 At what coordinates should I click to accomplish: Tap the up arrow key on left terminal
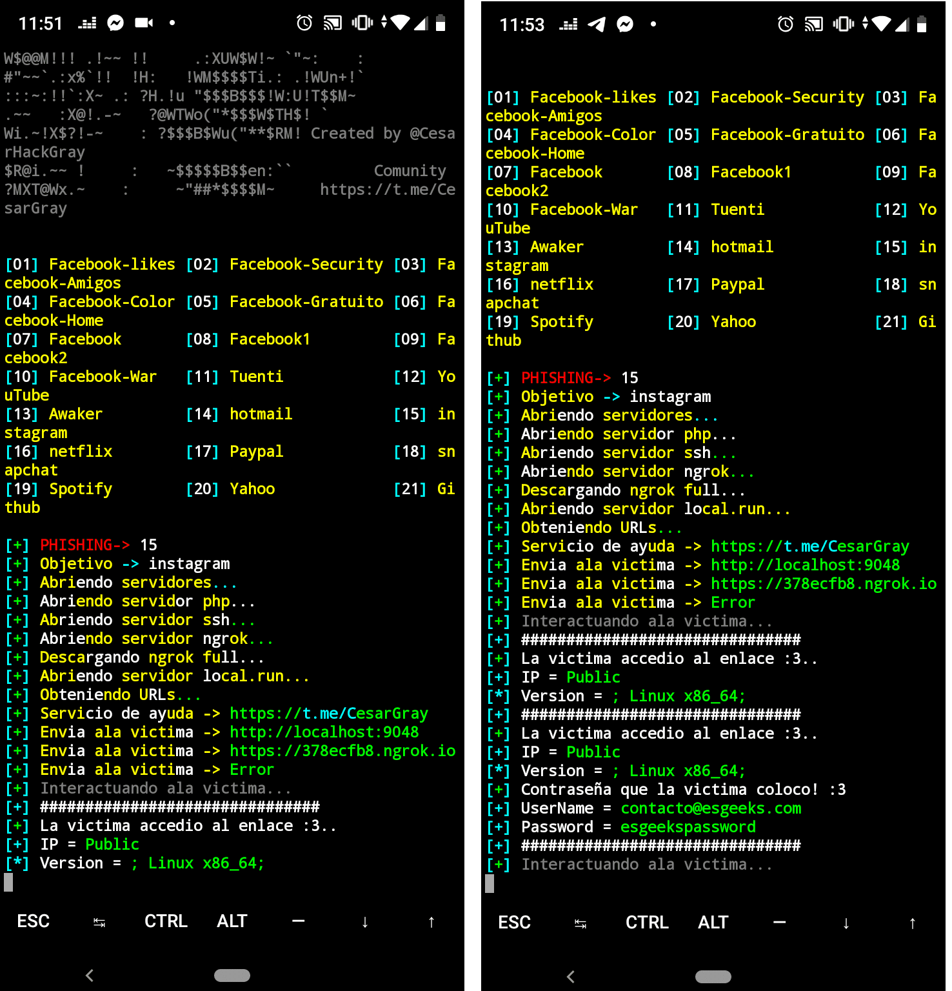431,922
